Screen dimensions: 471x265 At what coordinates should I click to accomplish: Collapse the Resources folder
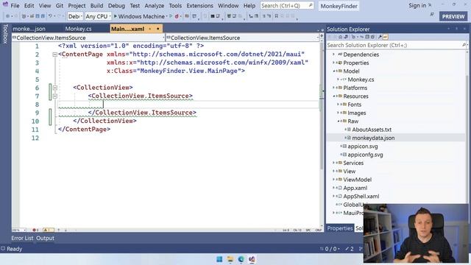333,96
